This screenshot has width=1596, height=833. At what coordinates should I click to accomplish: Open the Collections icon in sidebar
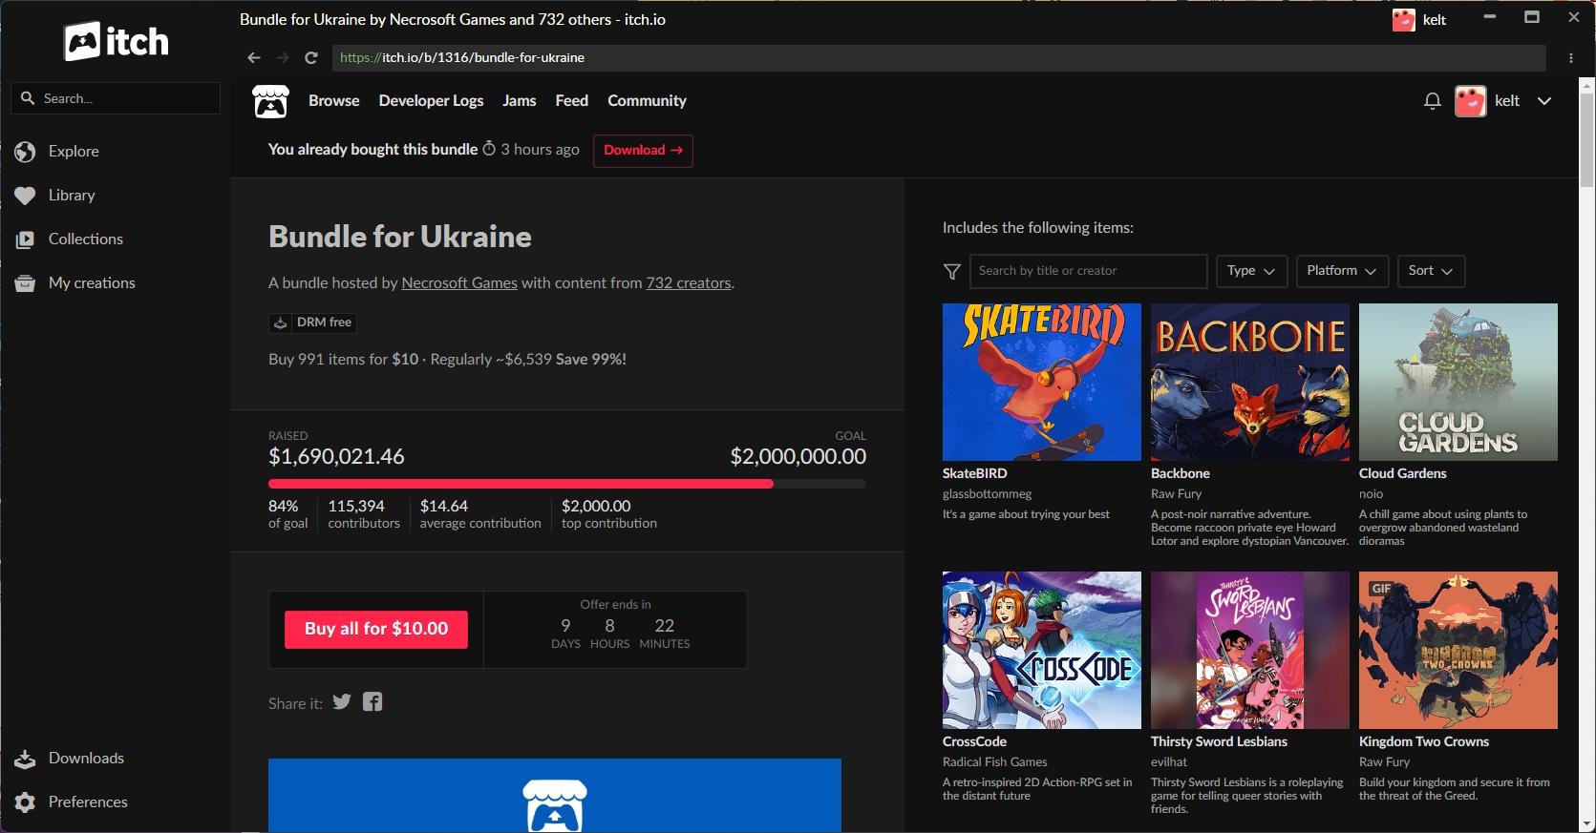(26, 239)
